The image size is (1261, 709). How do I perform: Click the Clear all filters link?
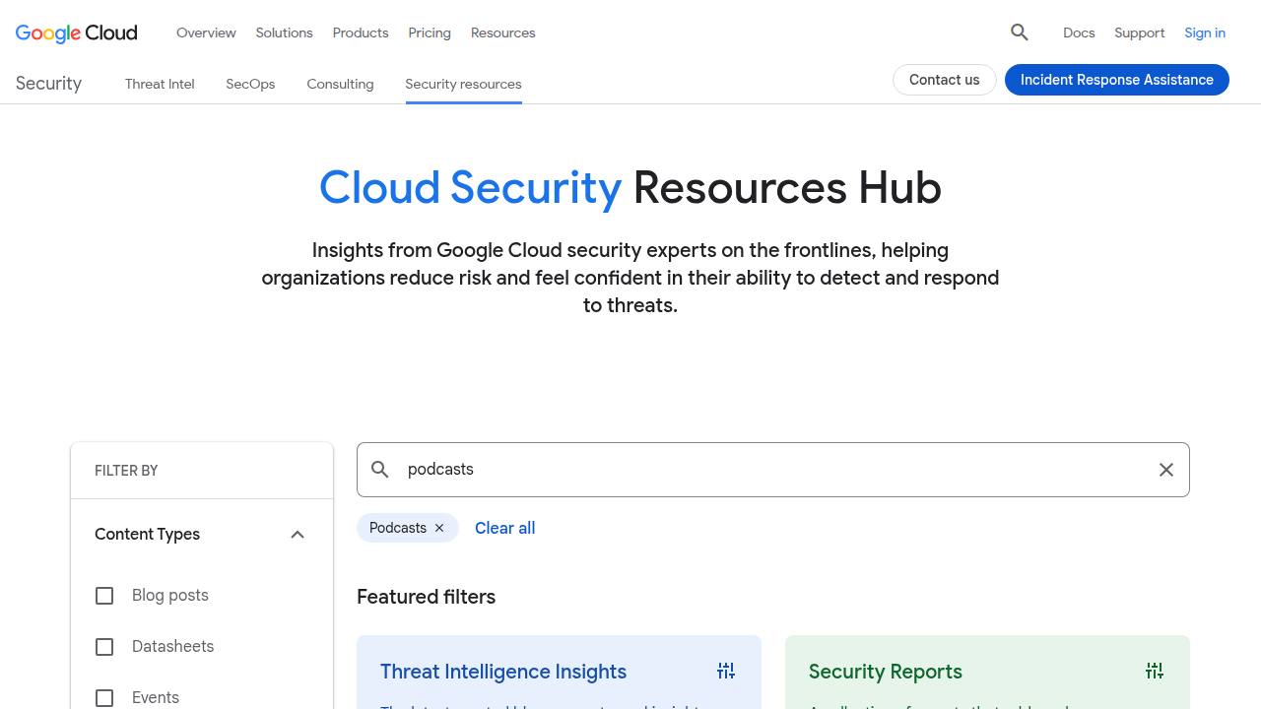click(x=504, y=528)
